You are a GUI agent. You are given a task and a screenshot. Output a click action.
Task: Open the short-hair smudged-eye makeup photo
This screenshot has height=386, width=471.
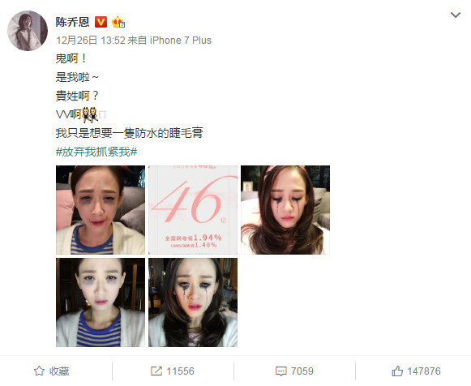tap(101, 210)
